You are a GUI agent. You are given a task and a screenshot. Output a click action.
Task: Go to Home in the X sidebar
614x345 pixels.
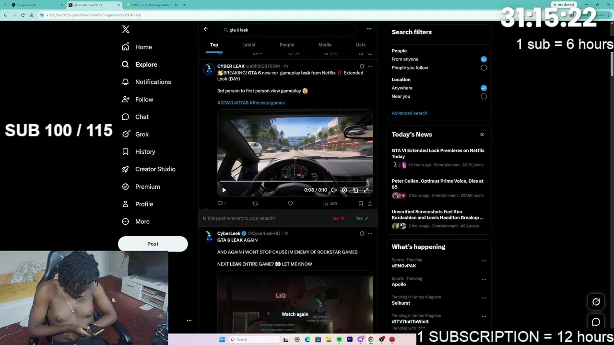click(137, 47)
